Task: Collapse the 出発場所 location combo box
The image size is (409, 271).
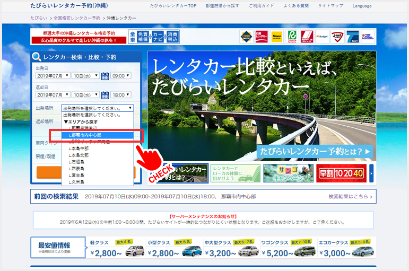Action: (98, 108)
